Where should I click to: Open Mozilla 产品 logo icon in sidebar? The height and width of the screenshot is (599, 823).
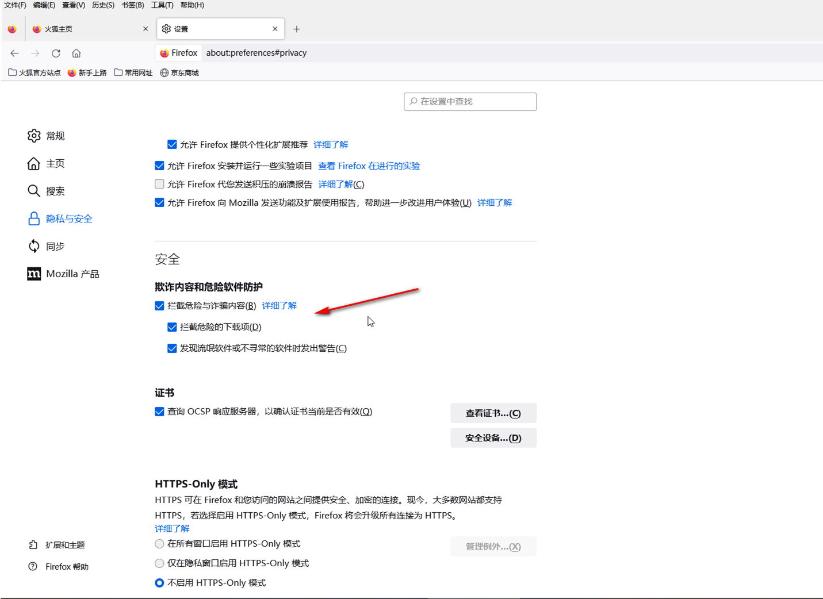coord(34,274)
